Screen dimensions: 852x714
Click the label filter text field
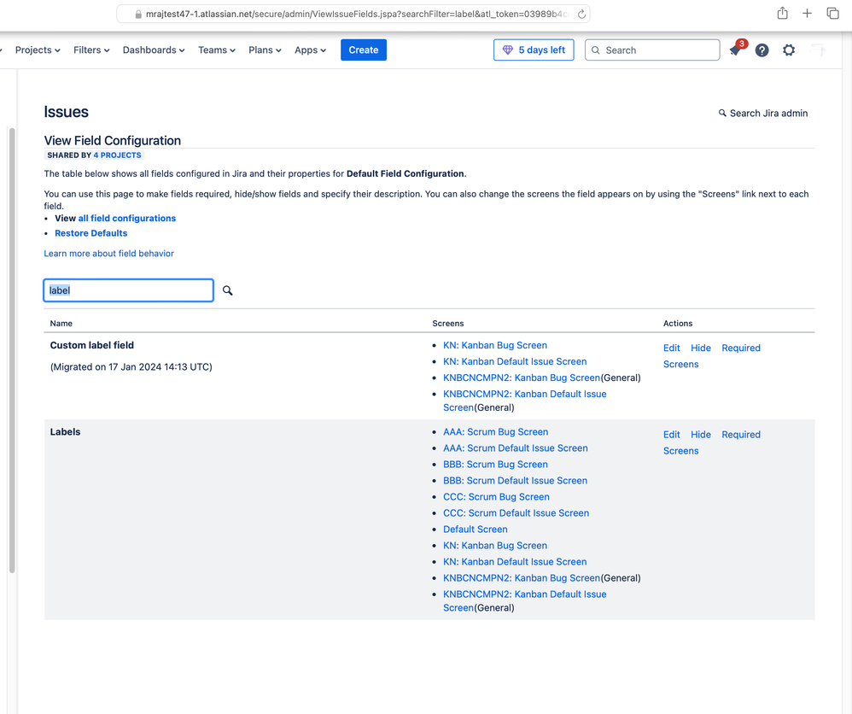(128, 290)
